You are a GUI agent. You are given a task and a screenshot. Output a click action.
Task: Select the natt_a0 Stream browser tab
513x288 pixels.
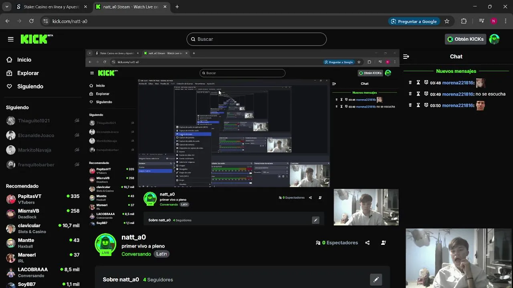click(x=131, y=7)
